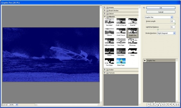Expand the Artistic filter folder
Viewport: 181px width, 108px height.
(105, 7)
